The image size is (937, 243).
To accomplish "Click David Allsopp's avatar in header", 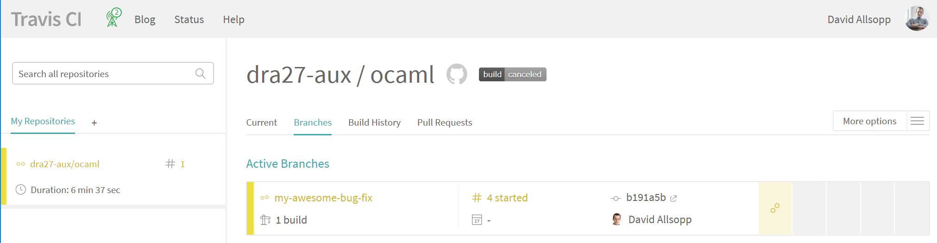I will point(917,19).
